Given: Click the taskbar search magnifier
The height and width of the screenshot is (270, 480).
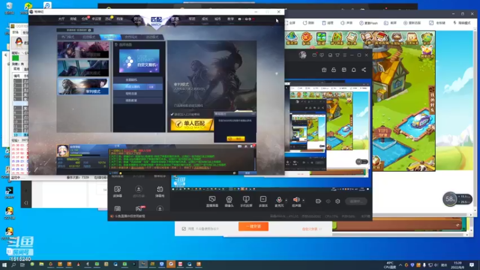Looking at the screenshot, I should click(13, 265).
